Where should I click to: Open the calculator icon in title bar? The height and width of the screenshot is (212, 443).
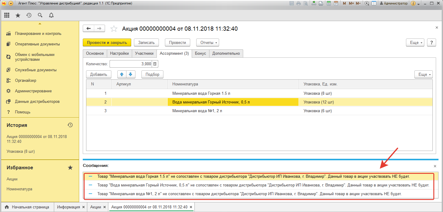tap(329, 3)
